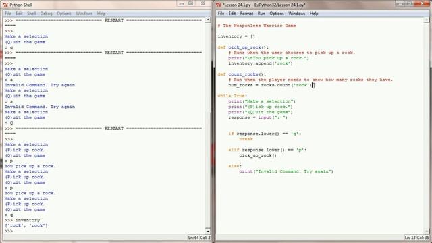Click the print("Invalid Command. Try again") line
This screenshot has width=432, height=243.
(286, 171)
